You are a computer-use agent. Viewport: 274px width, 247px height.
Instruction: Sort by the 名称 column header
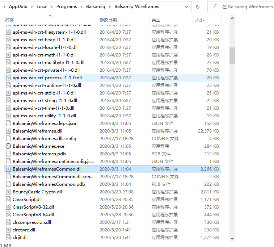coord(50,20)
